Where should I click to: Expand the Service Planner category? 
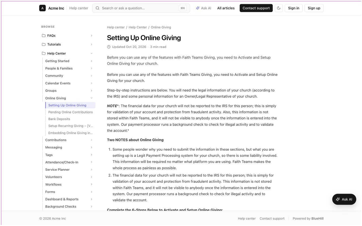tap(69, 170)
